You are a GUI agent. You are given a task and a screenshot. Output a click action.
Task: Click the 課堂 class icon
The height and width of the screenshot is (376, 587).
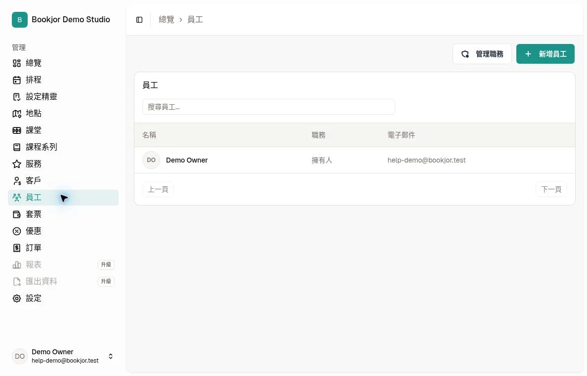16,130
